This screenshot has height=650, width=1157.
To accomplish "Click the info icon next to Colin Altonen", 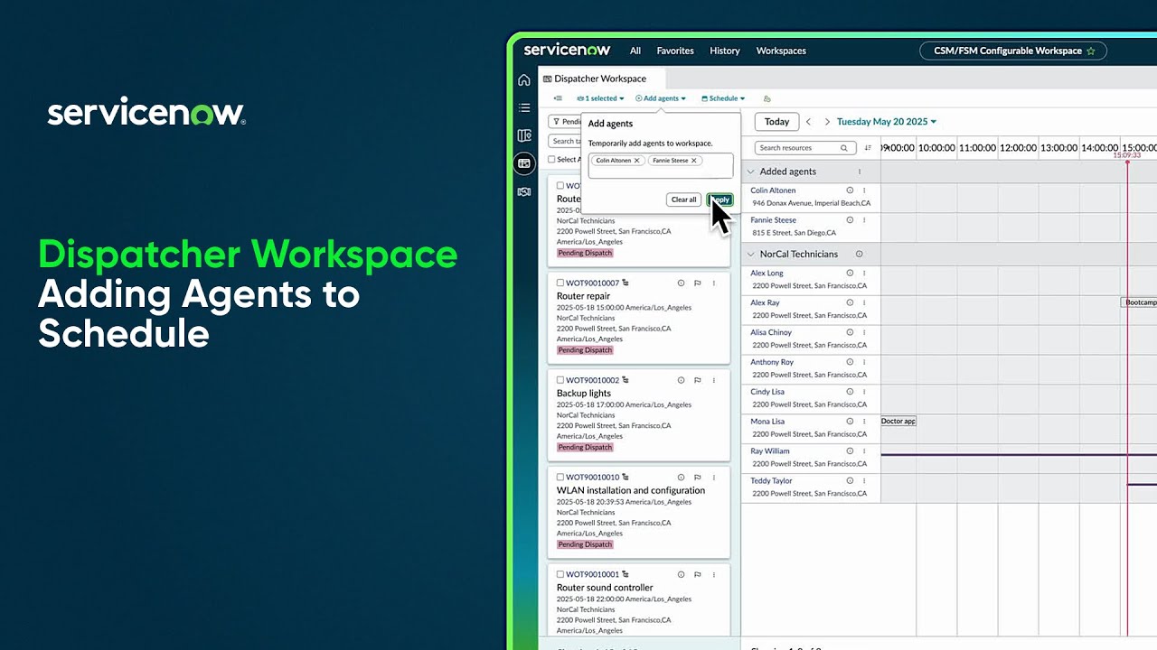I will pyautogui.click(x=850, y=190).
